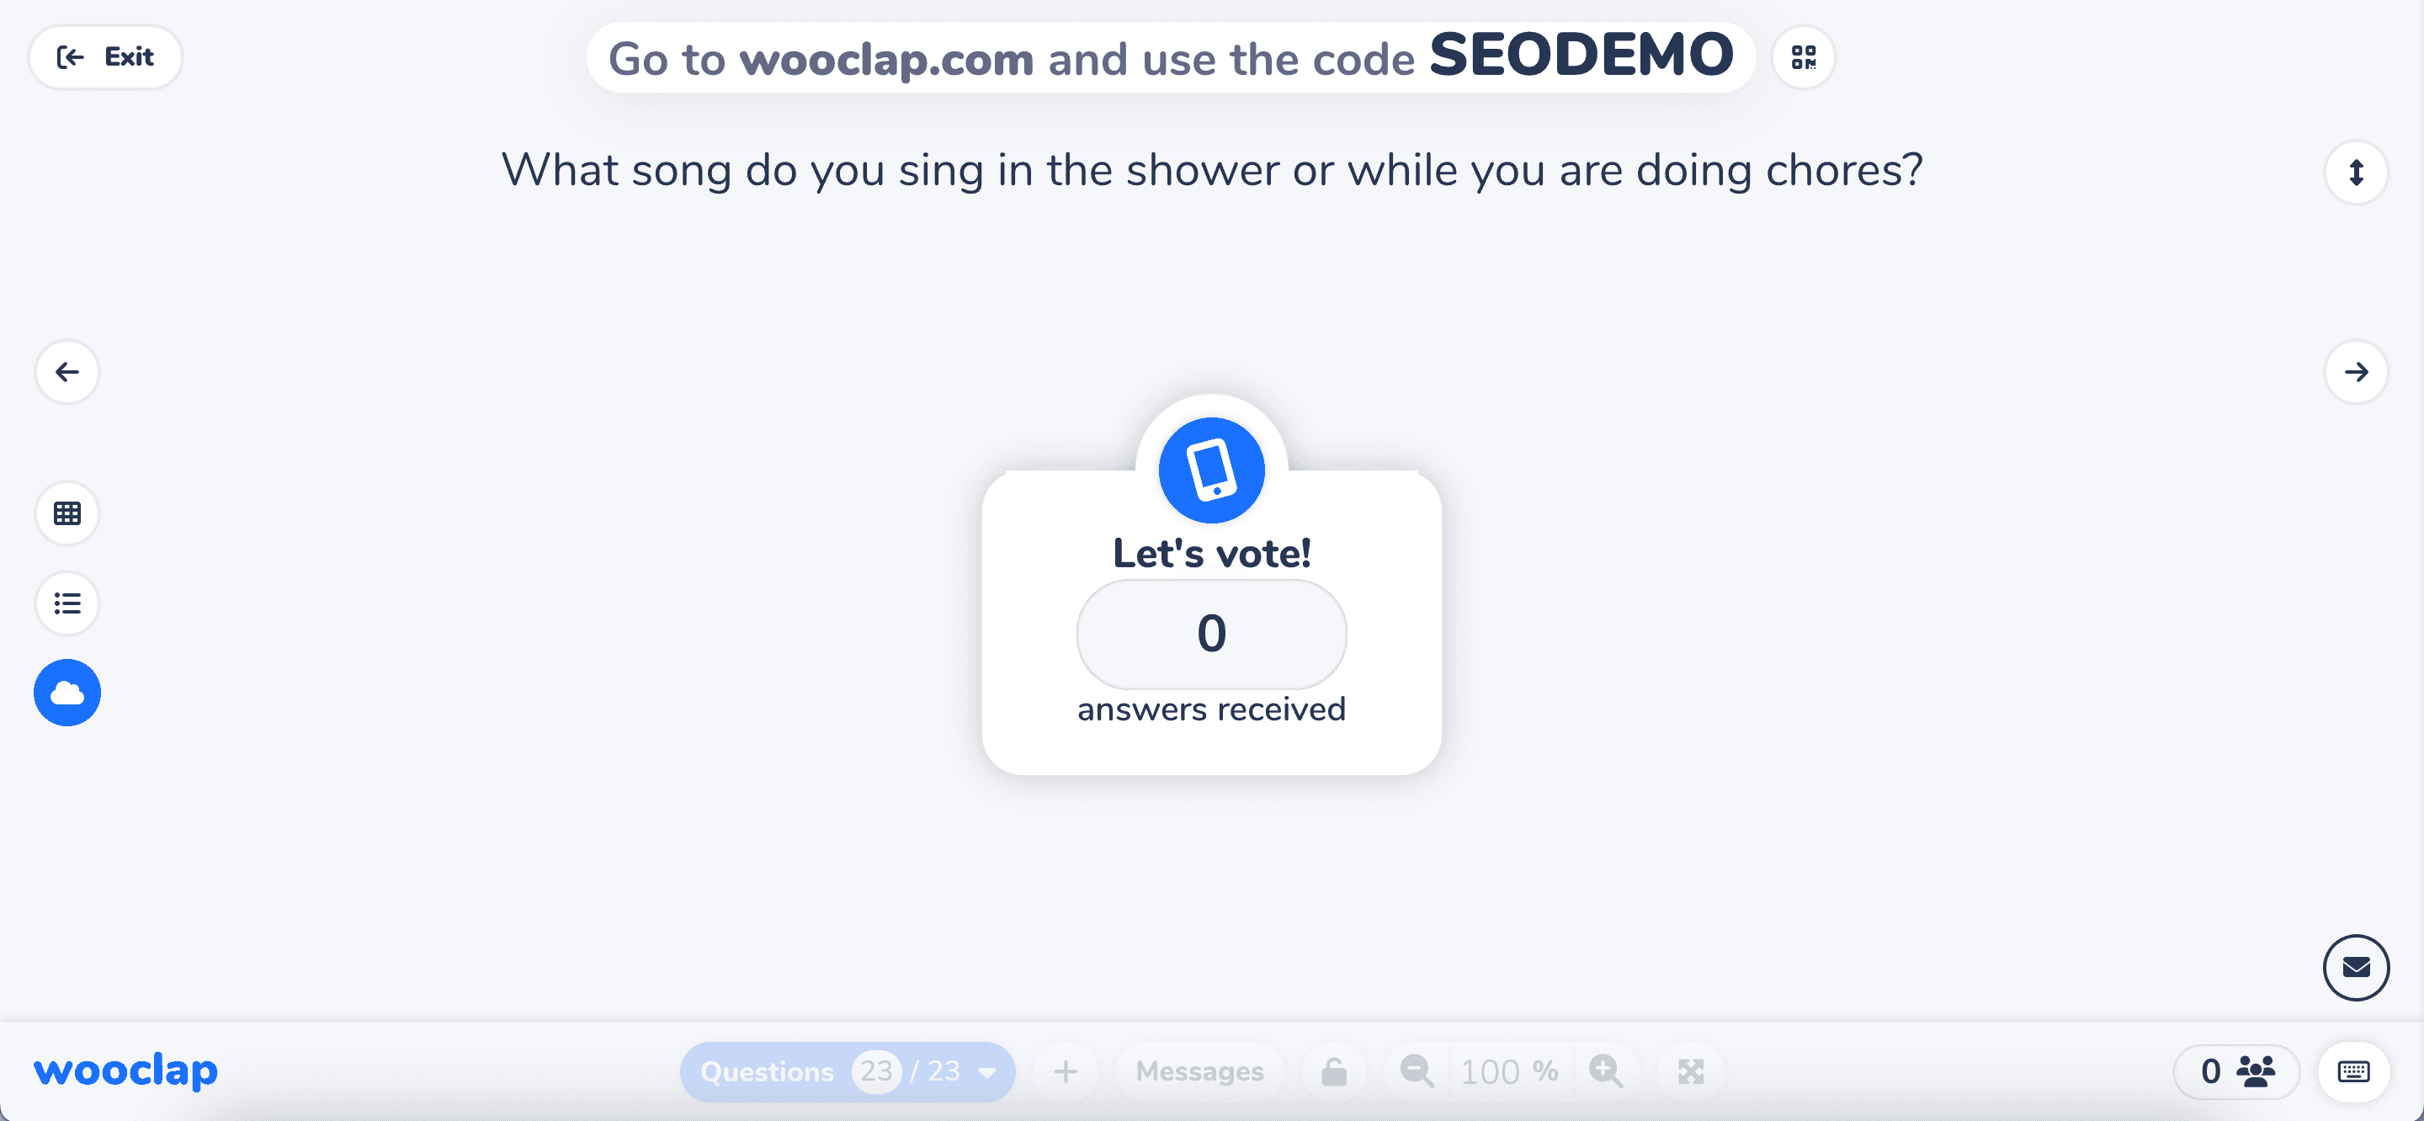
Task: Select the word cloud view icon
Action: tap(66, 692)
